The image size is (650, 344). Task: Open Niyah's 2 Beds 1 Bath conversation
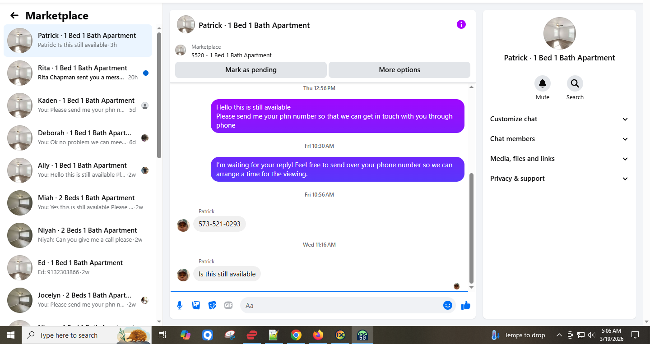tap(78, 235)
